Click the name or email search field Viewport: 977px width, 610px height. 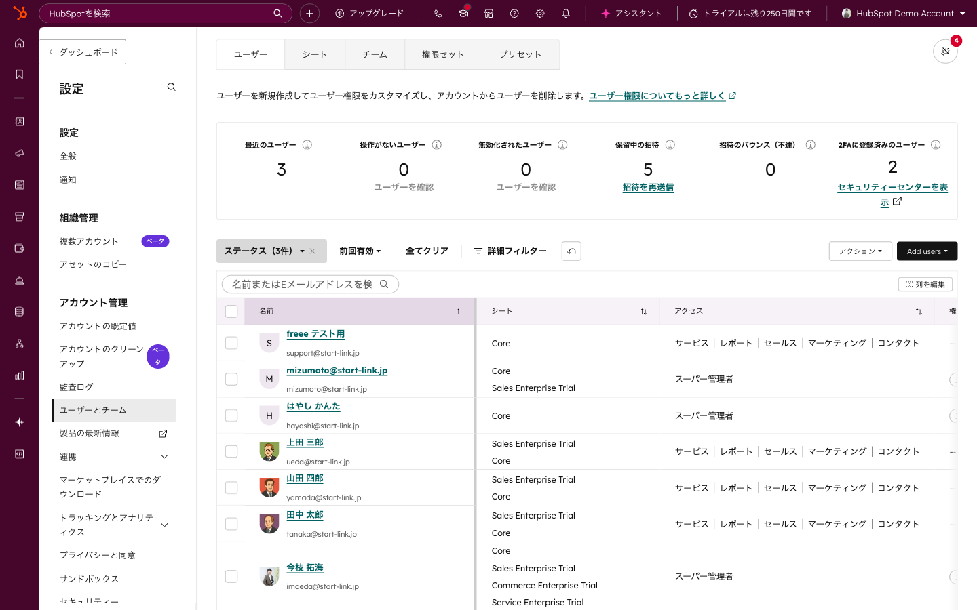[303, 285]
